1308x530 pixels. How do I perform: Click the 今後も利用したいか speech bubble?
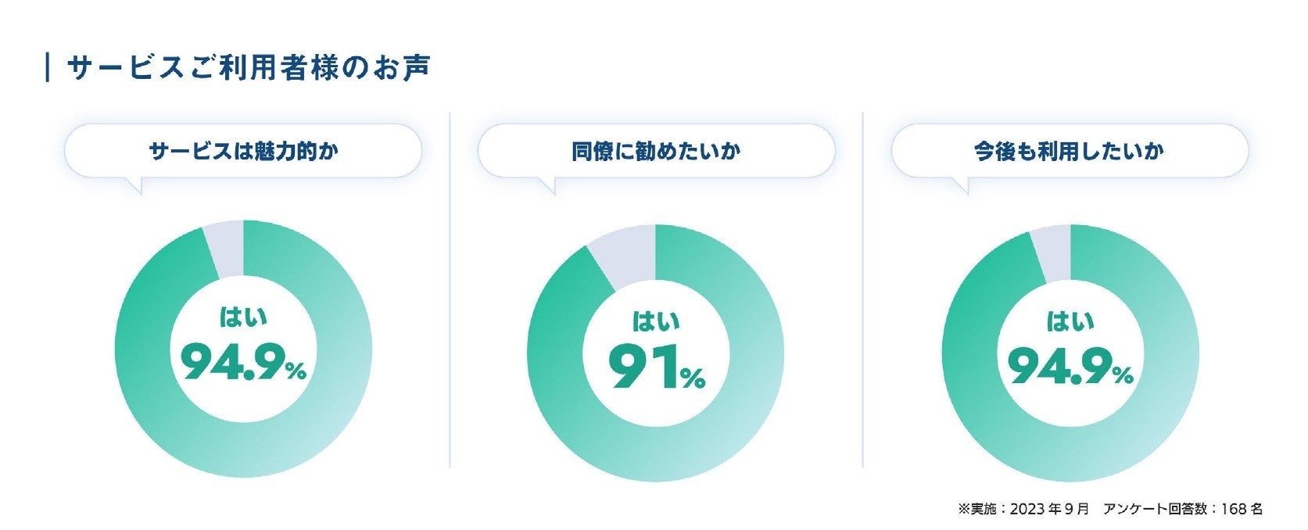(1069, 151)
